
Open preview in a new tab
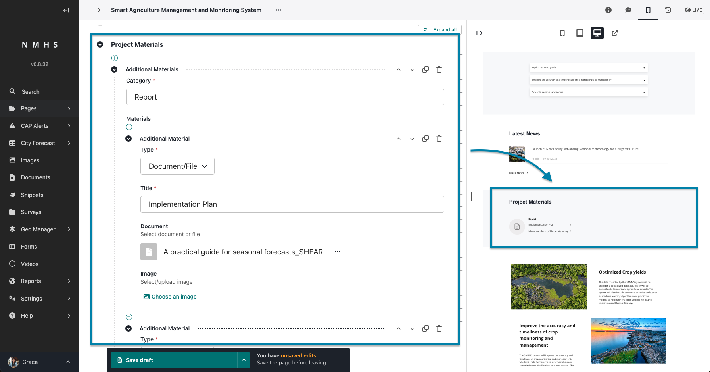tap(615, 33)
